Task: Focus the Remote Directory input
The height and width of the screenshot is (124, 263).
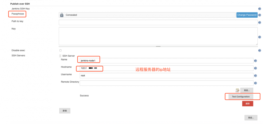Action: point(166,83)
